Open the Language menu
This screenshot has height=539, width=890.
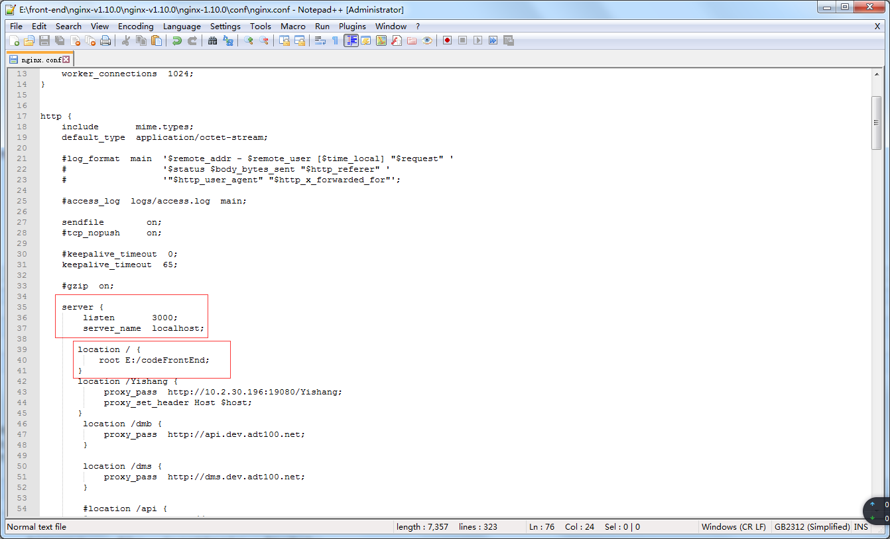[x=182, y=26]
